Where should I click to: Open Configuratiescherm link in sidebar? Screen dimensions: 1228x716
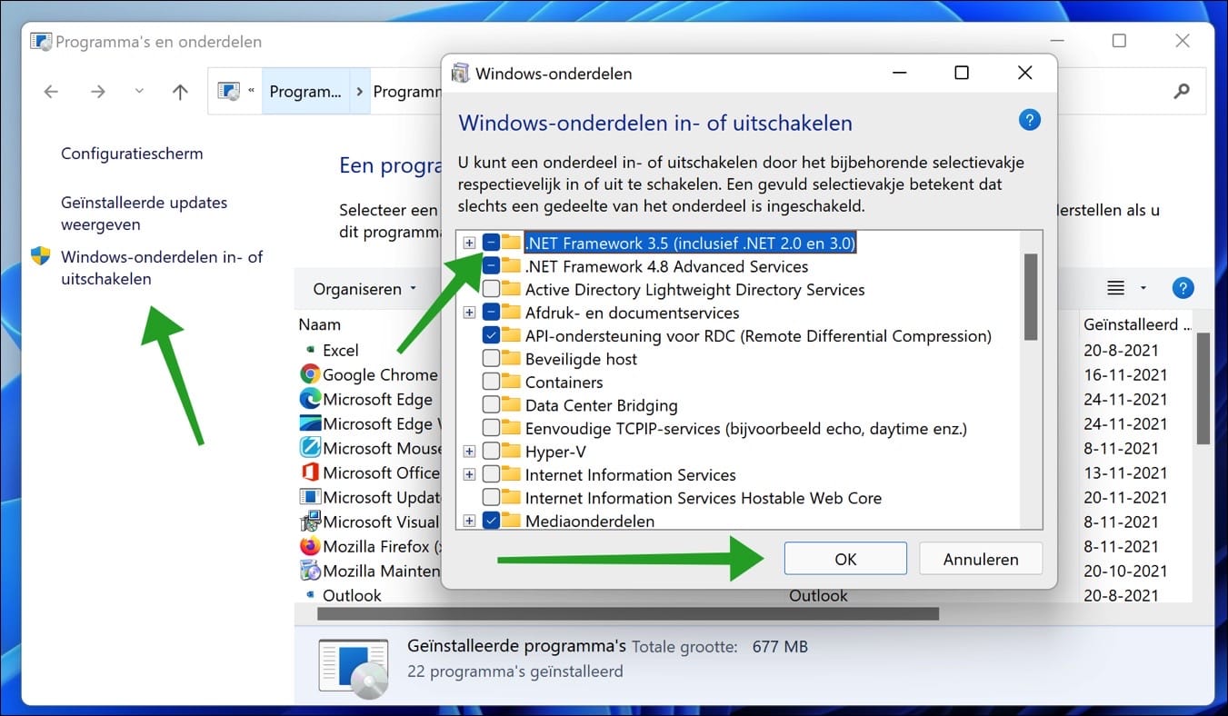[x=132, y=154]
